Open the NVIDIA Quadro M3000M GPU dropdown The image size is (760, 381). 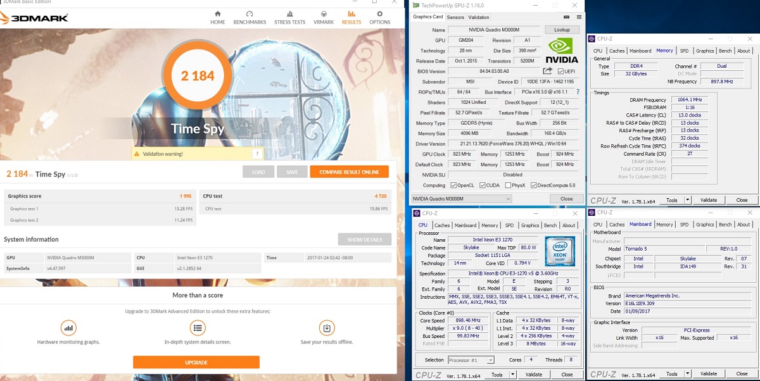462,199
